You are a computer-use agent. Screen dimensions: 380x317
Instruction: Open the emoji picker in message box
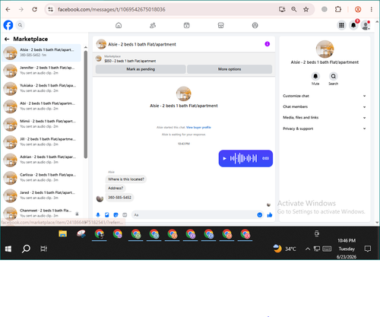point(260,215)
